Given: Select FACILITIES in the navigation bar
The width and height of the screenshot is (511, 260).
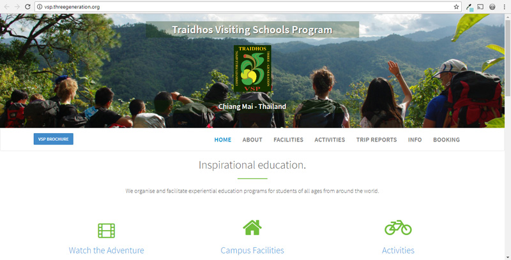Looking at the screenshot, I should pyautogui.click(x=289, y=140).
